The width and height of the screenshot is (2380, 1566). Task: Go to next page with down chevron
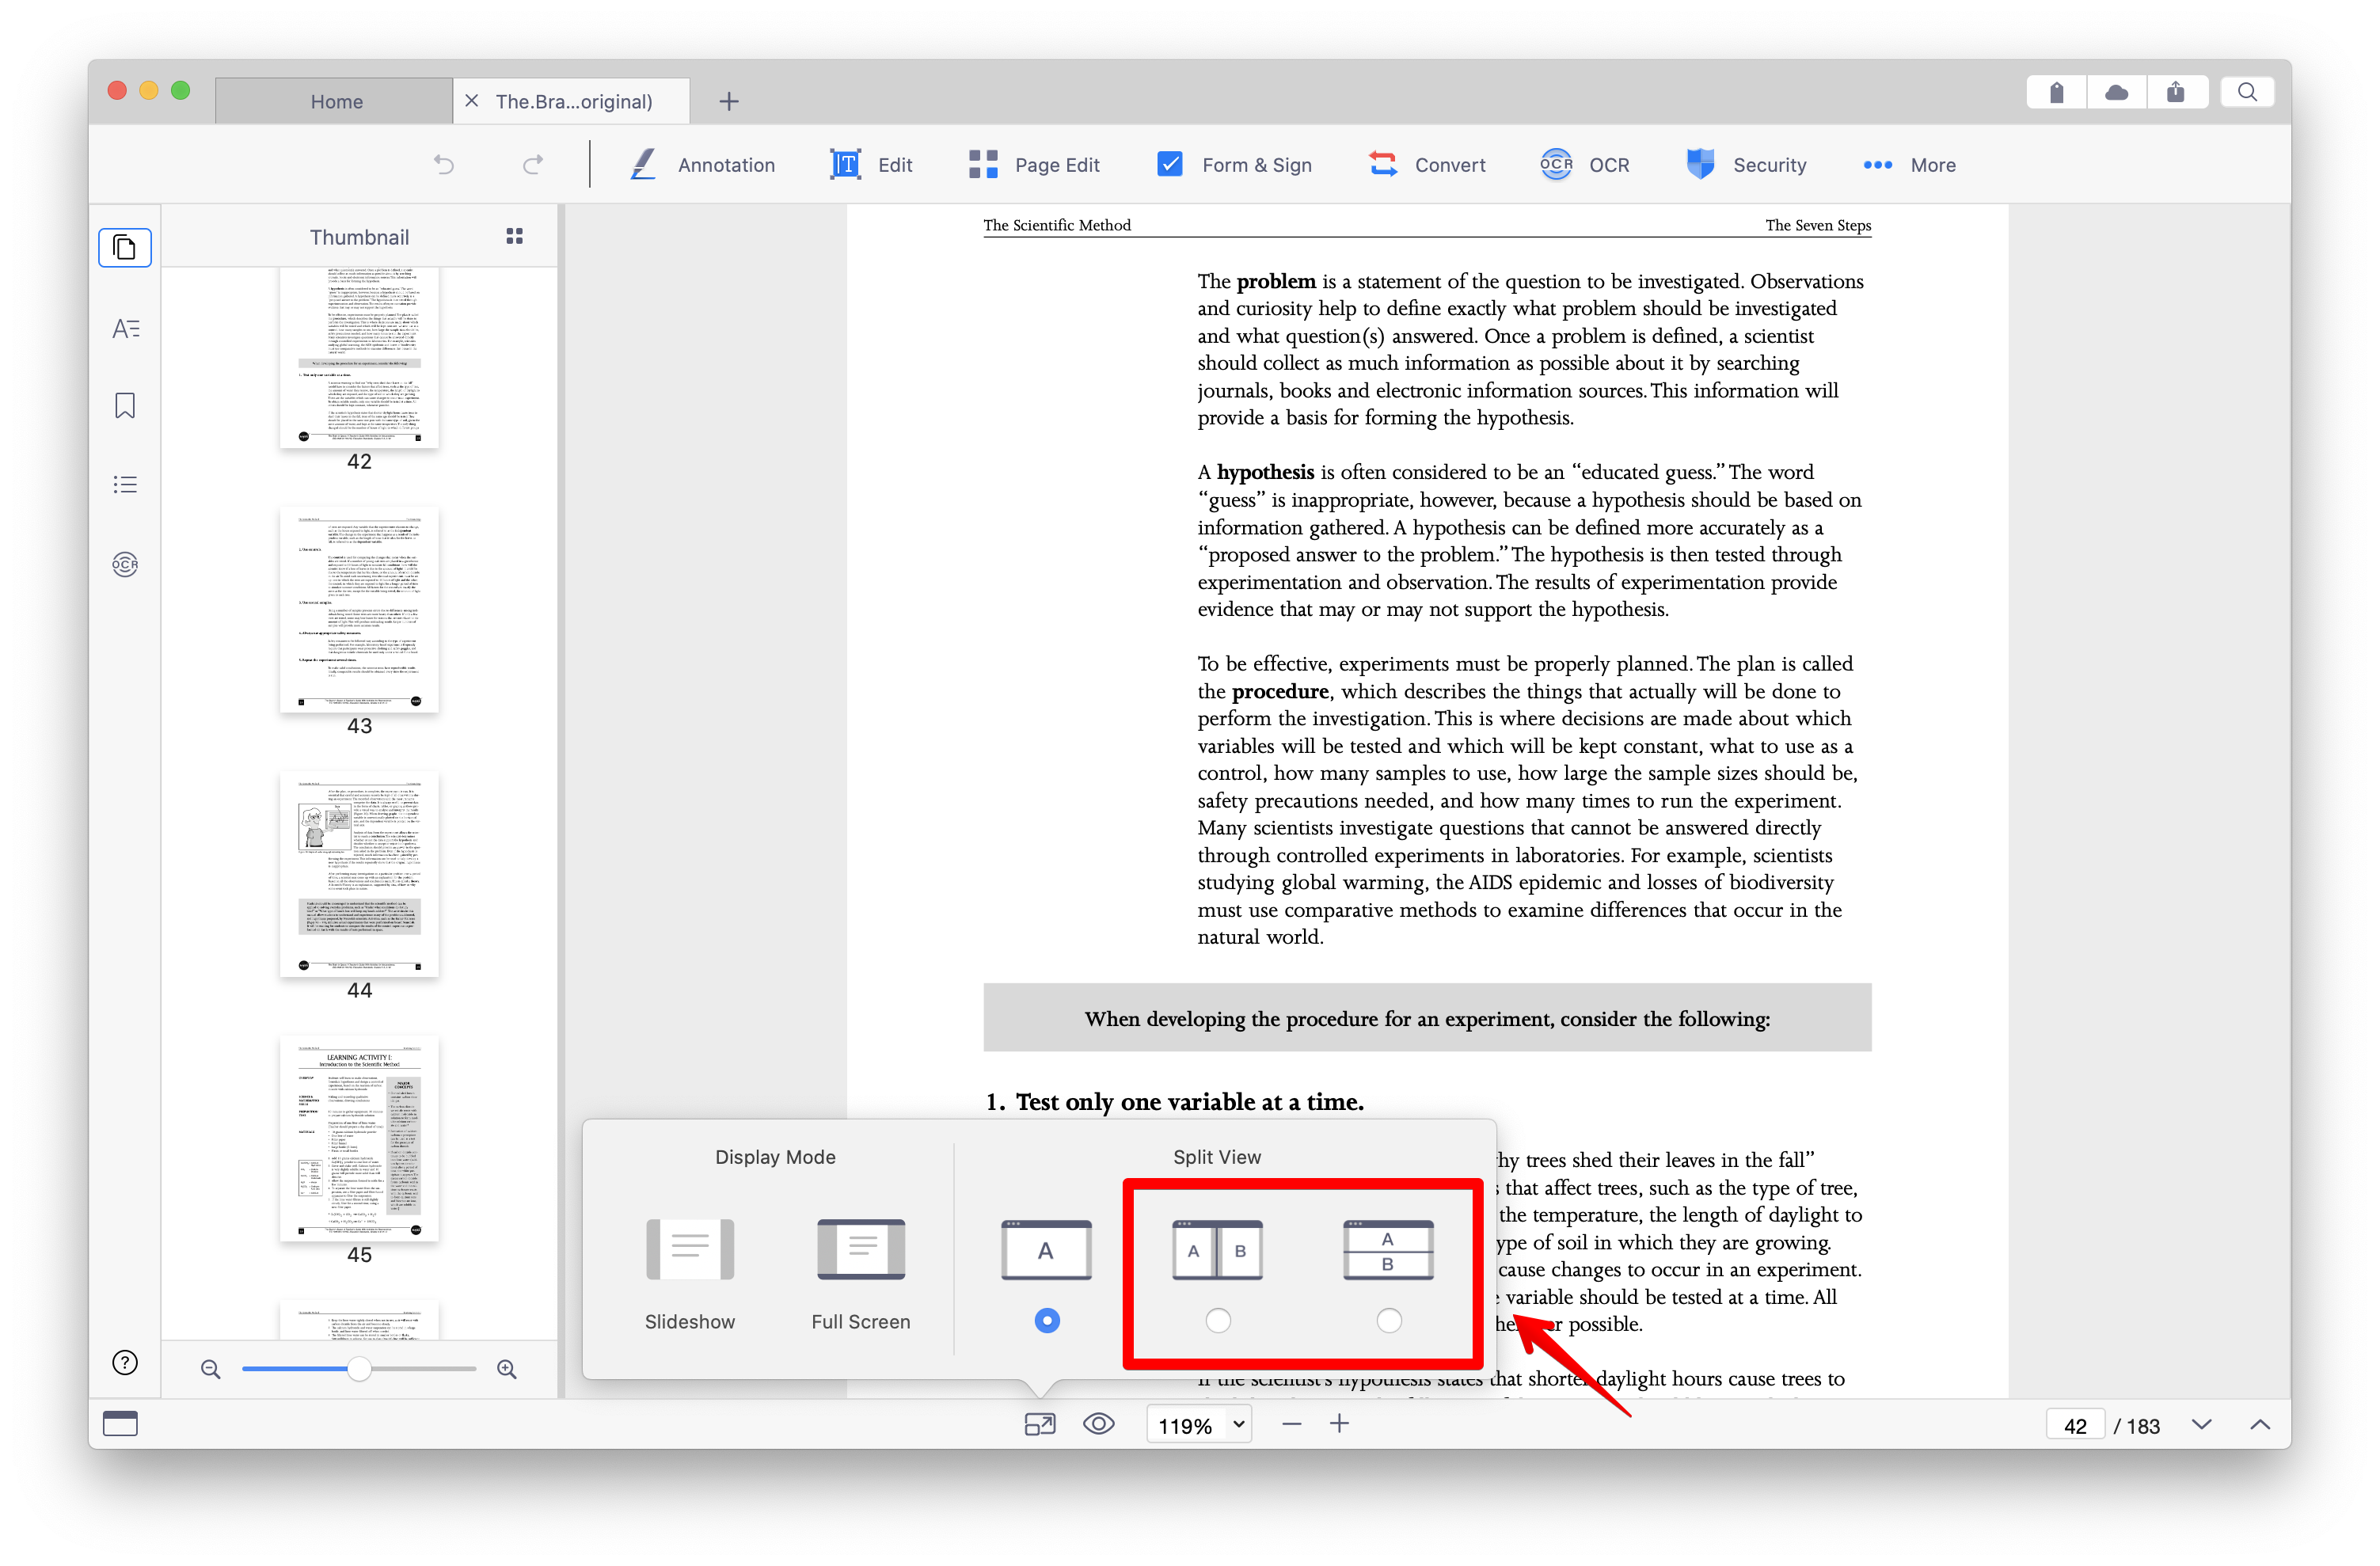click(2201, 1424)
